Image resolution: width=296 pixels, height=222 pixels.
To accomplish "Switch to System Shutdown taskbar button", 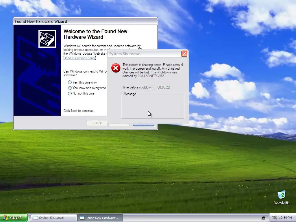I will click(x=53, y=218).
